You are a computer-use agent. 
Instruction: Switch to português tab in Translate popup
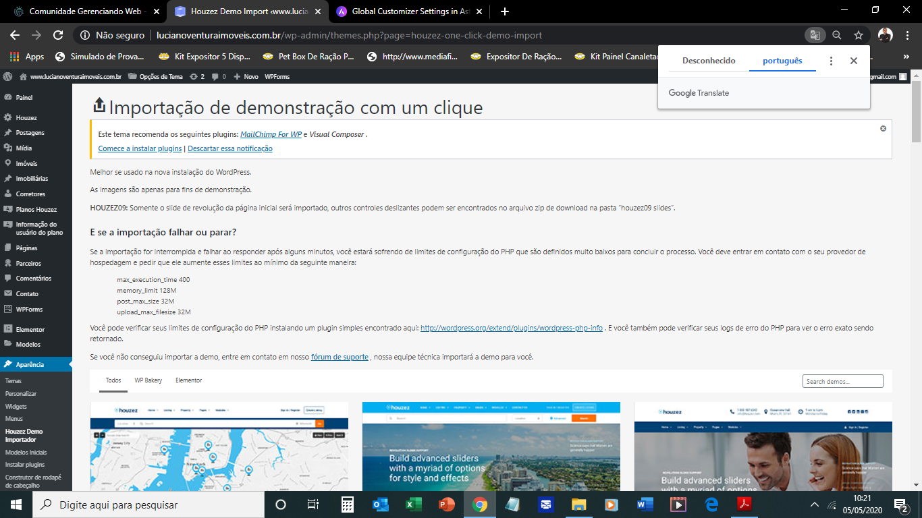coord(782,61)
